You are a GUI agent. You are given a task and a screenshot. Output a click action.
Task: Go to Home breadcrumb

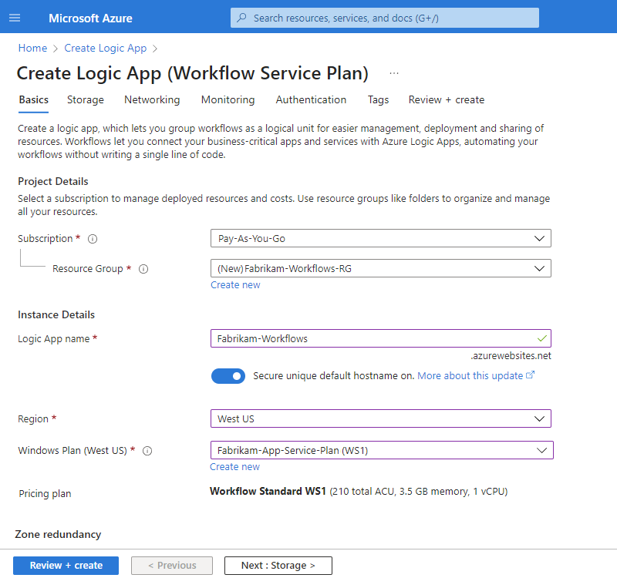pyautogui.click(x=32, y=48)
